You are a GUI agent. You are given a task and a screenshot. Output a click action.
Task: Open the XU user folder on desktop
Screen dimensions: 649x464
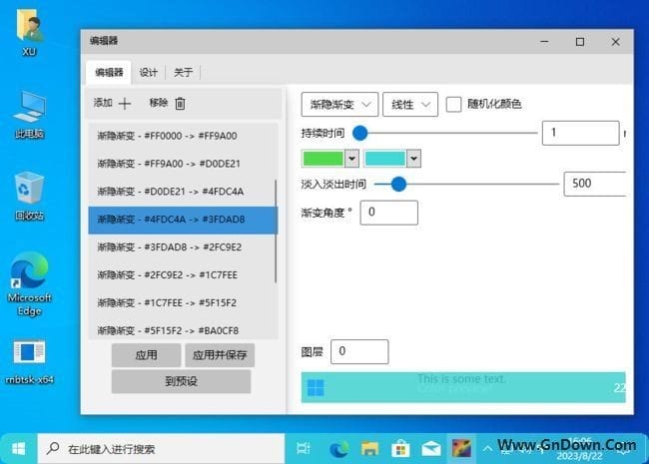pyautogui.click(x=29, y=32)
